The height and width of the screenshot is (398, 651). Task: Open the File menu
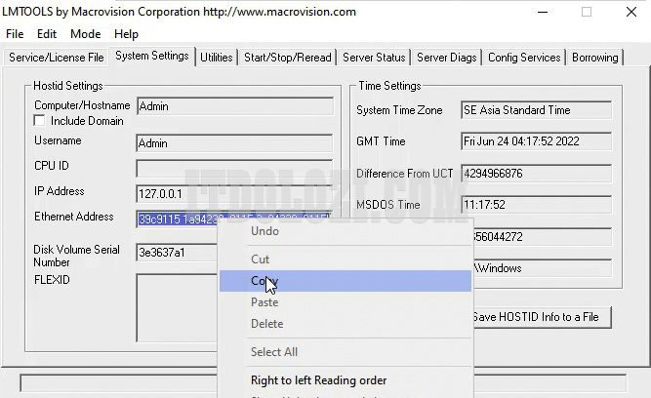click(x=15, y=34)
